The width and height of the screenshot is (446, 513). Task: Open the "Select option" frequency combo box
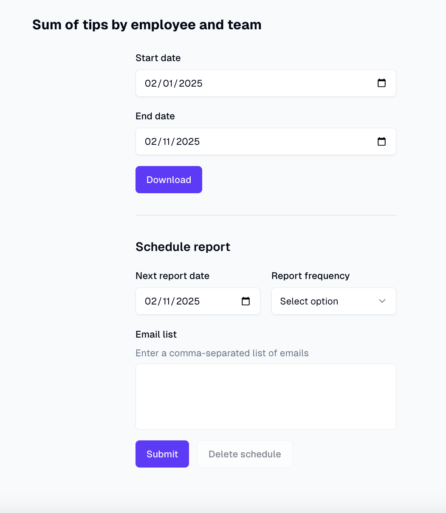(334, 301)
